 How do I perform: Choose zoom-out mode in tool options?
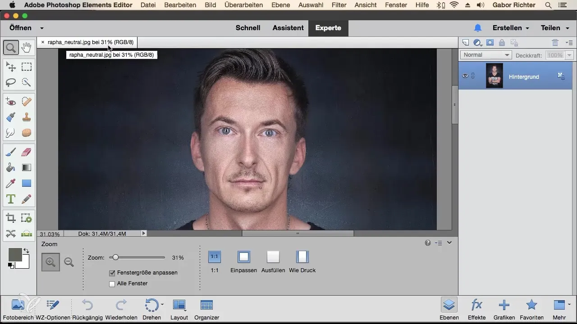point(69,262)
